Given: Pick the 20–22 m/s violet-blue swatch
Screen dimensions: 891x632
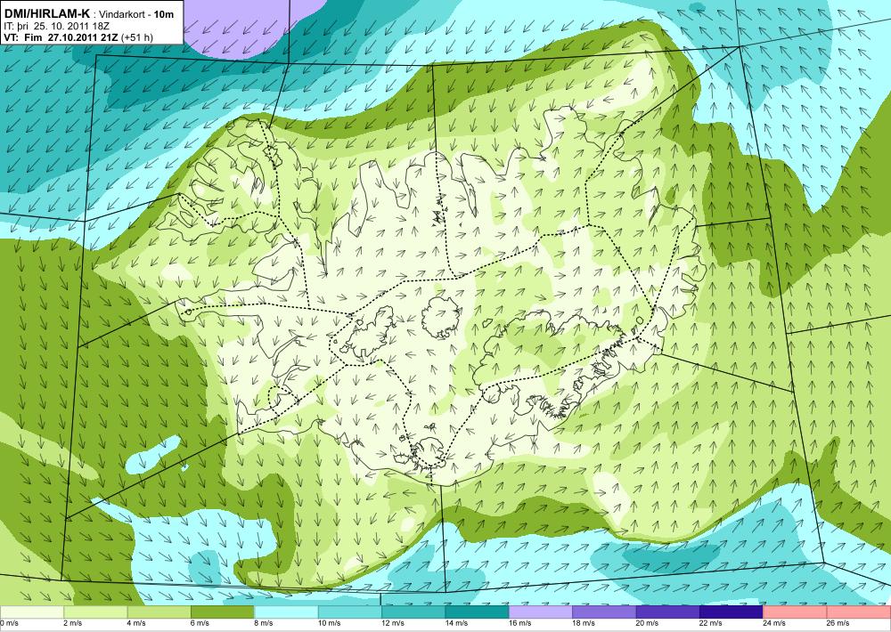Looking at the screenshot, I should click(668, 612).
